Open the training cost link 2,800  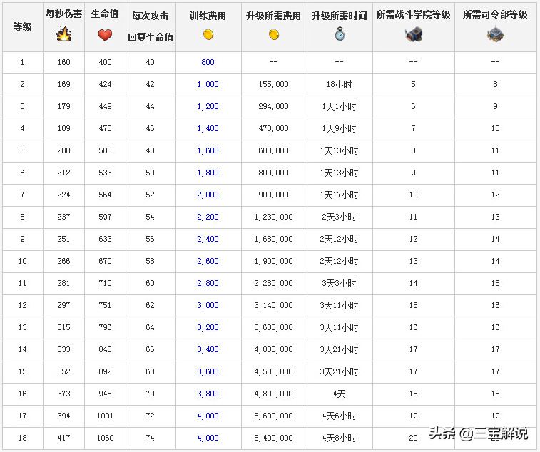coord(208,283)
